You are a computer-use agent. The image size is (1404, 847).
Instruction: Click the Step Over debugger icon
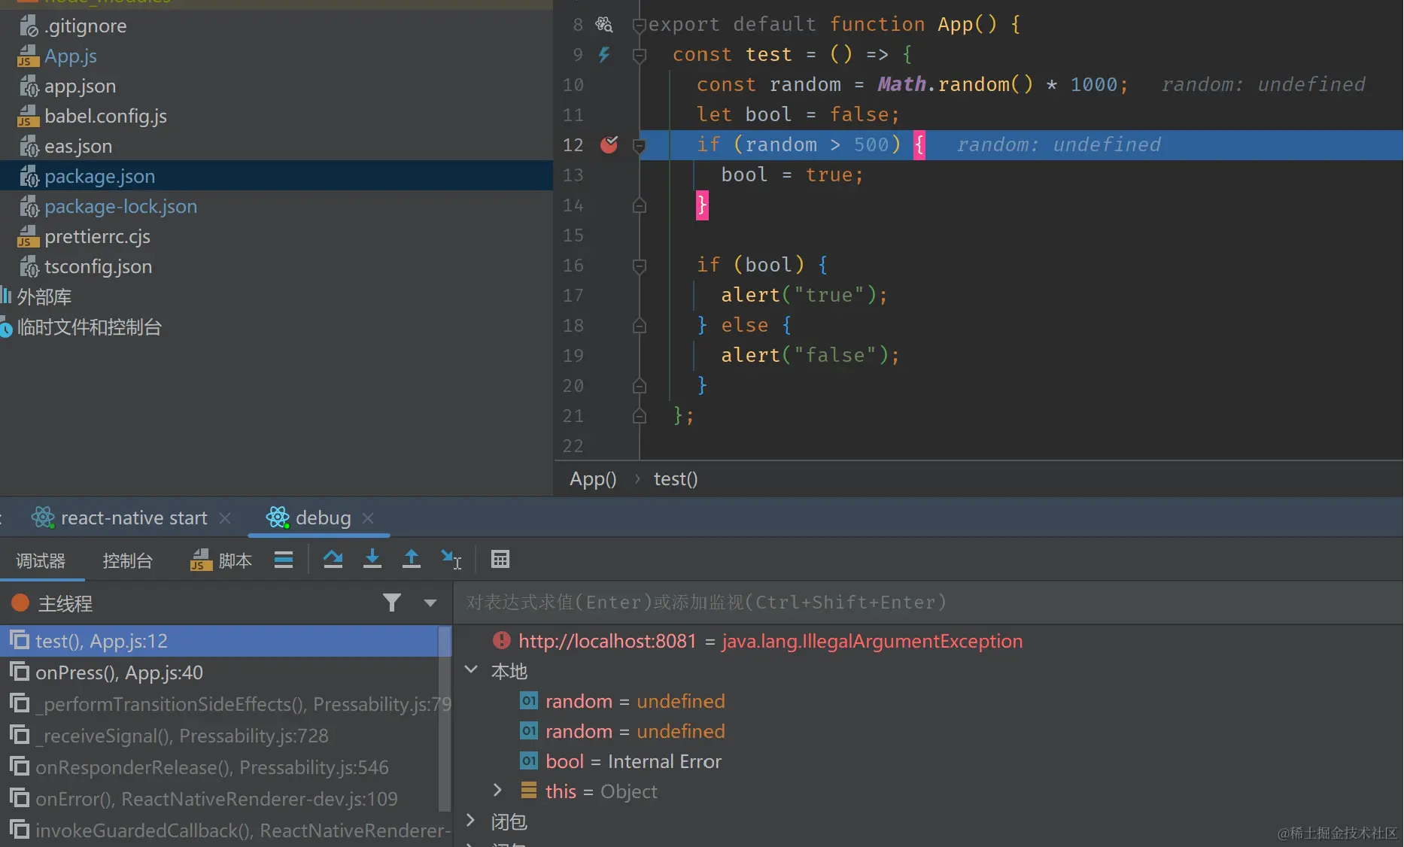(333, 559)
